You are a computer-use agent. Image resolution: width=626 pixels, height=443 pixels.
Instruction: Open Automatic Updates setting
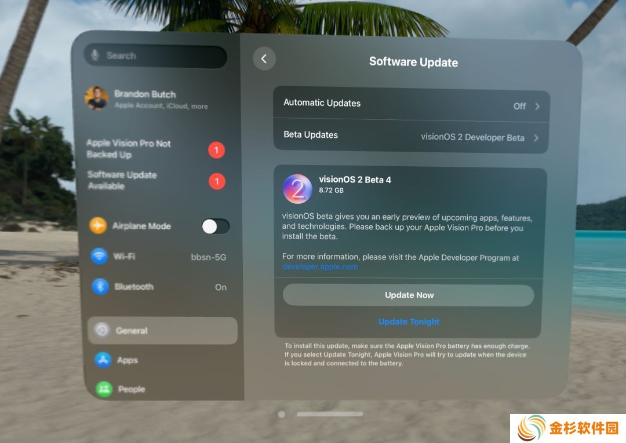(x=411, y=104)
